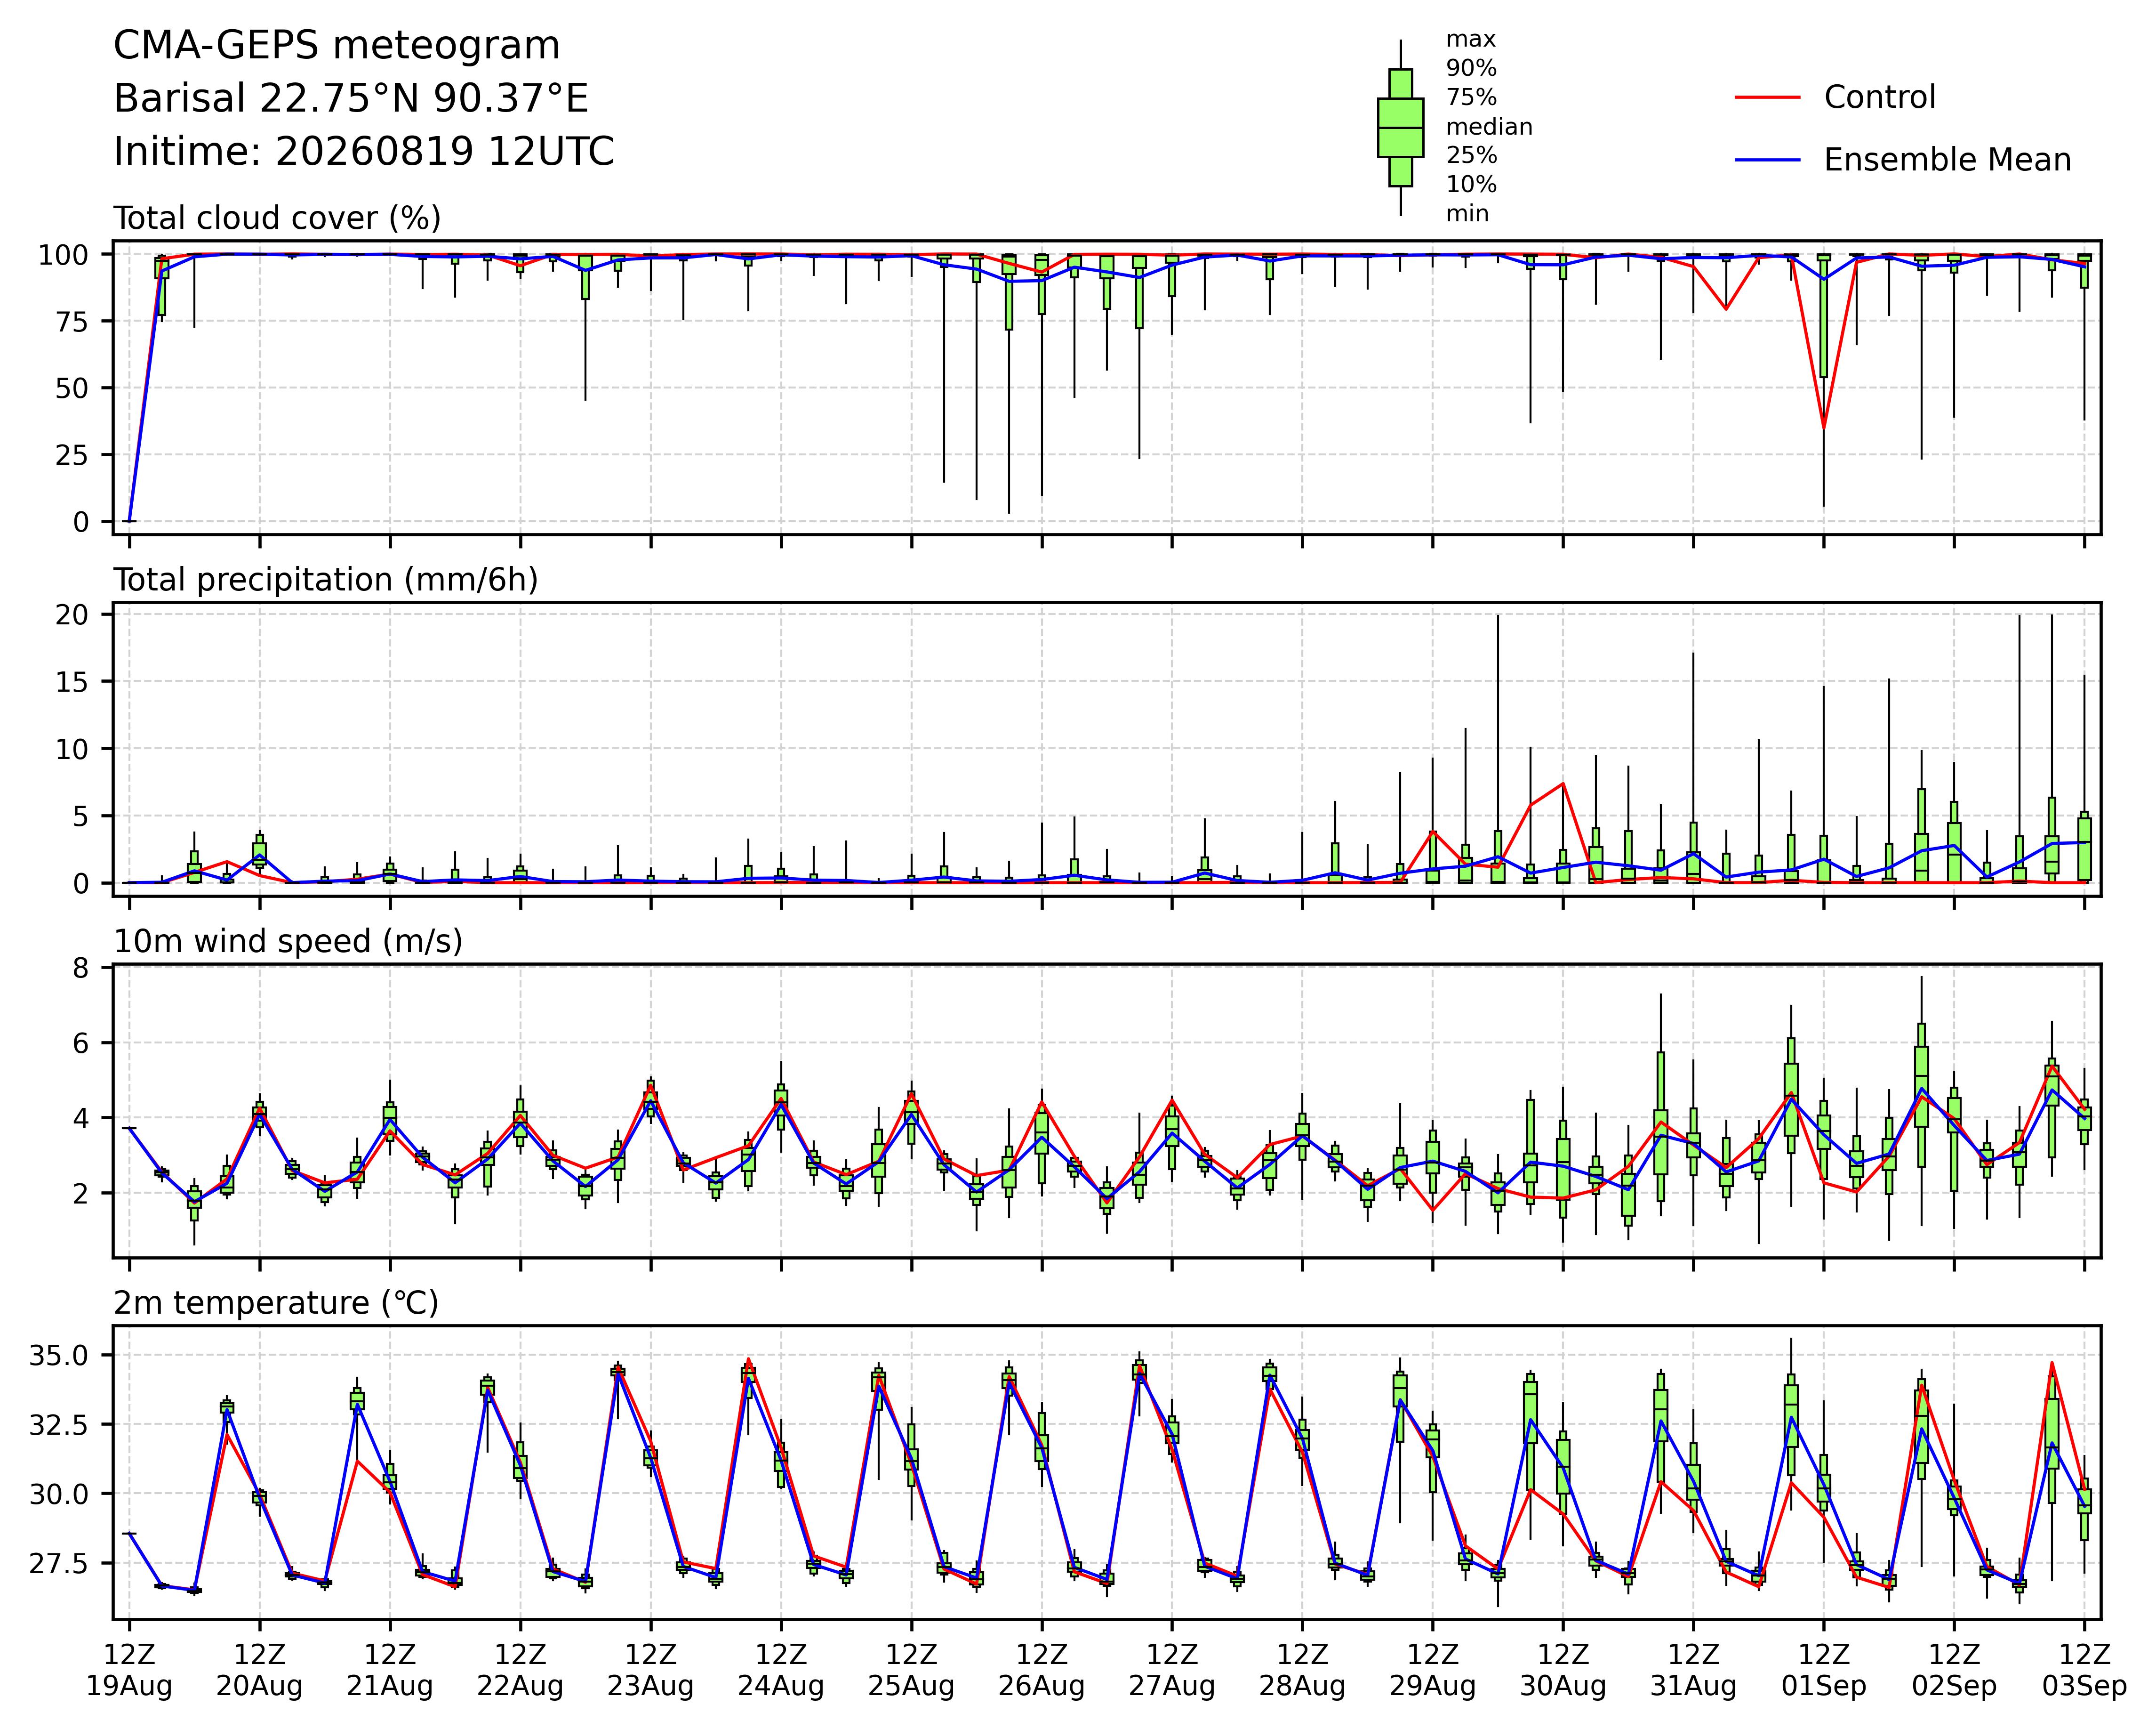This screenshot has height=1729, width=2156.
Task: Click the Control precipitation peak at 30Aug
Action: 1563,784
